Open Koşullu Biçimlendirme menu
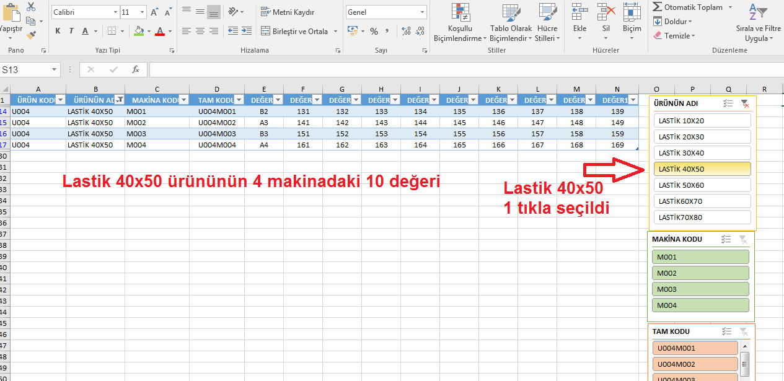Screen dimensions: 784x381 pyautogui.click(x=460, y=23)
